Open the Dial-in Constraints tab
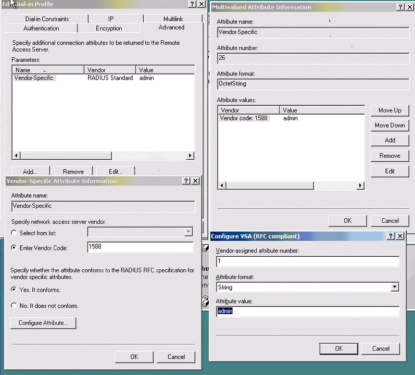The width and height of the screenshot is (415, 375). click(47, 19)
